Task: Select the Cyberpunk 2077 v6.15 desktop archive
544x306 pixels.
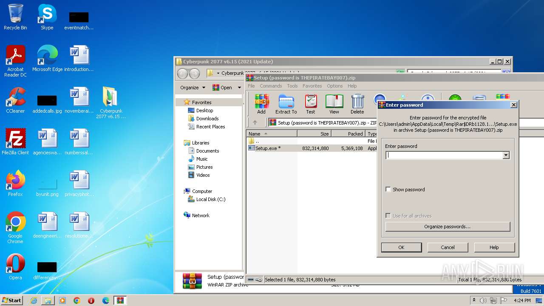Action: pos(111,103)
